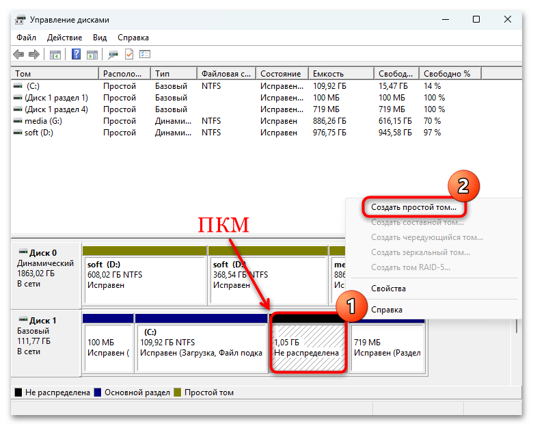Open the Файл menu
Viewport: 533px width, 426px height.
tap(26, 38)
